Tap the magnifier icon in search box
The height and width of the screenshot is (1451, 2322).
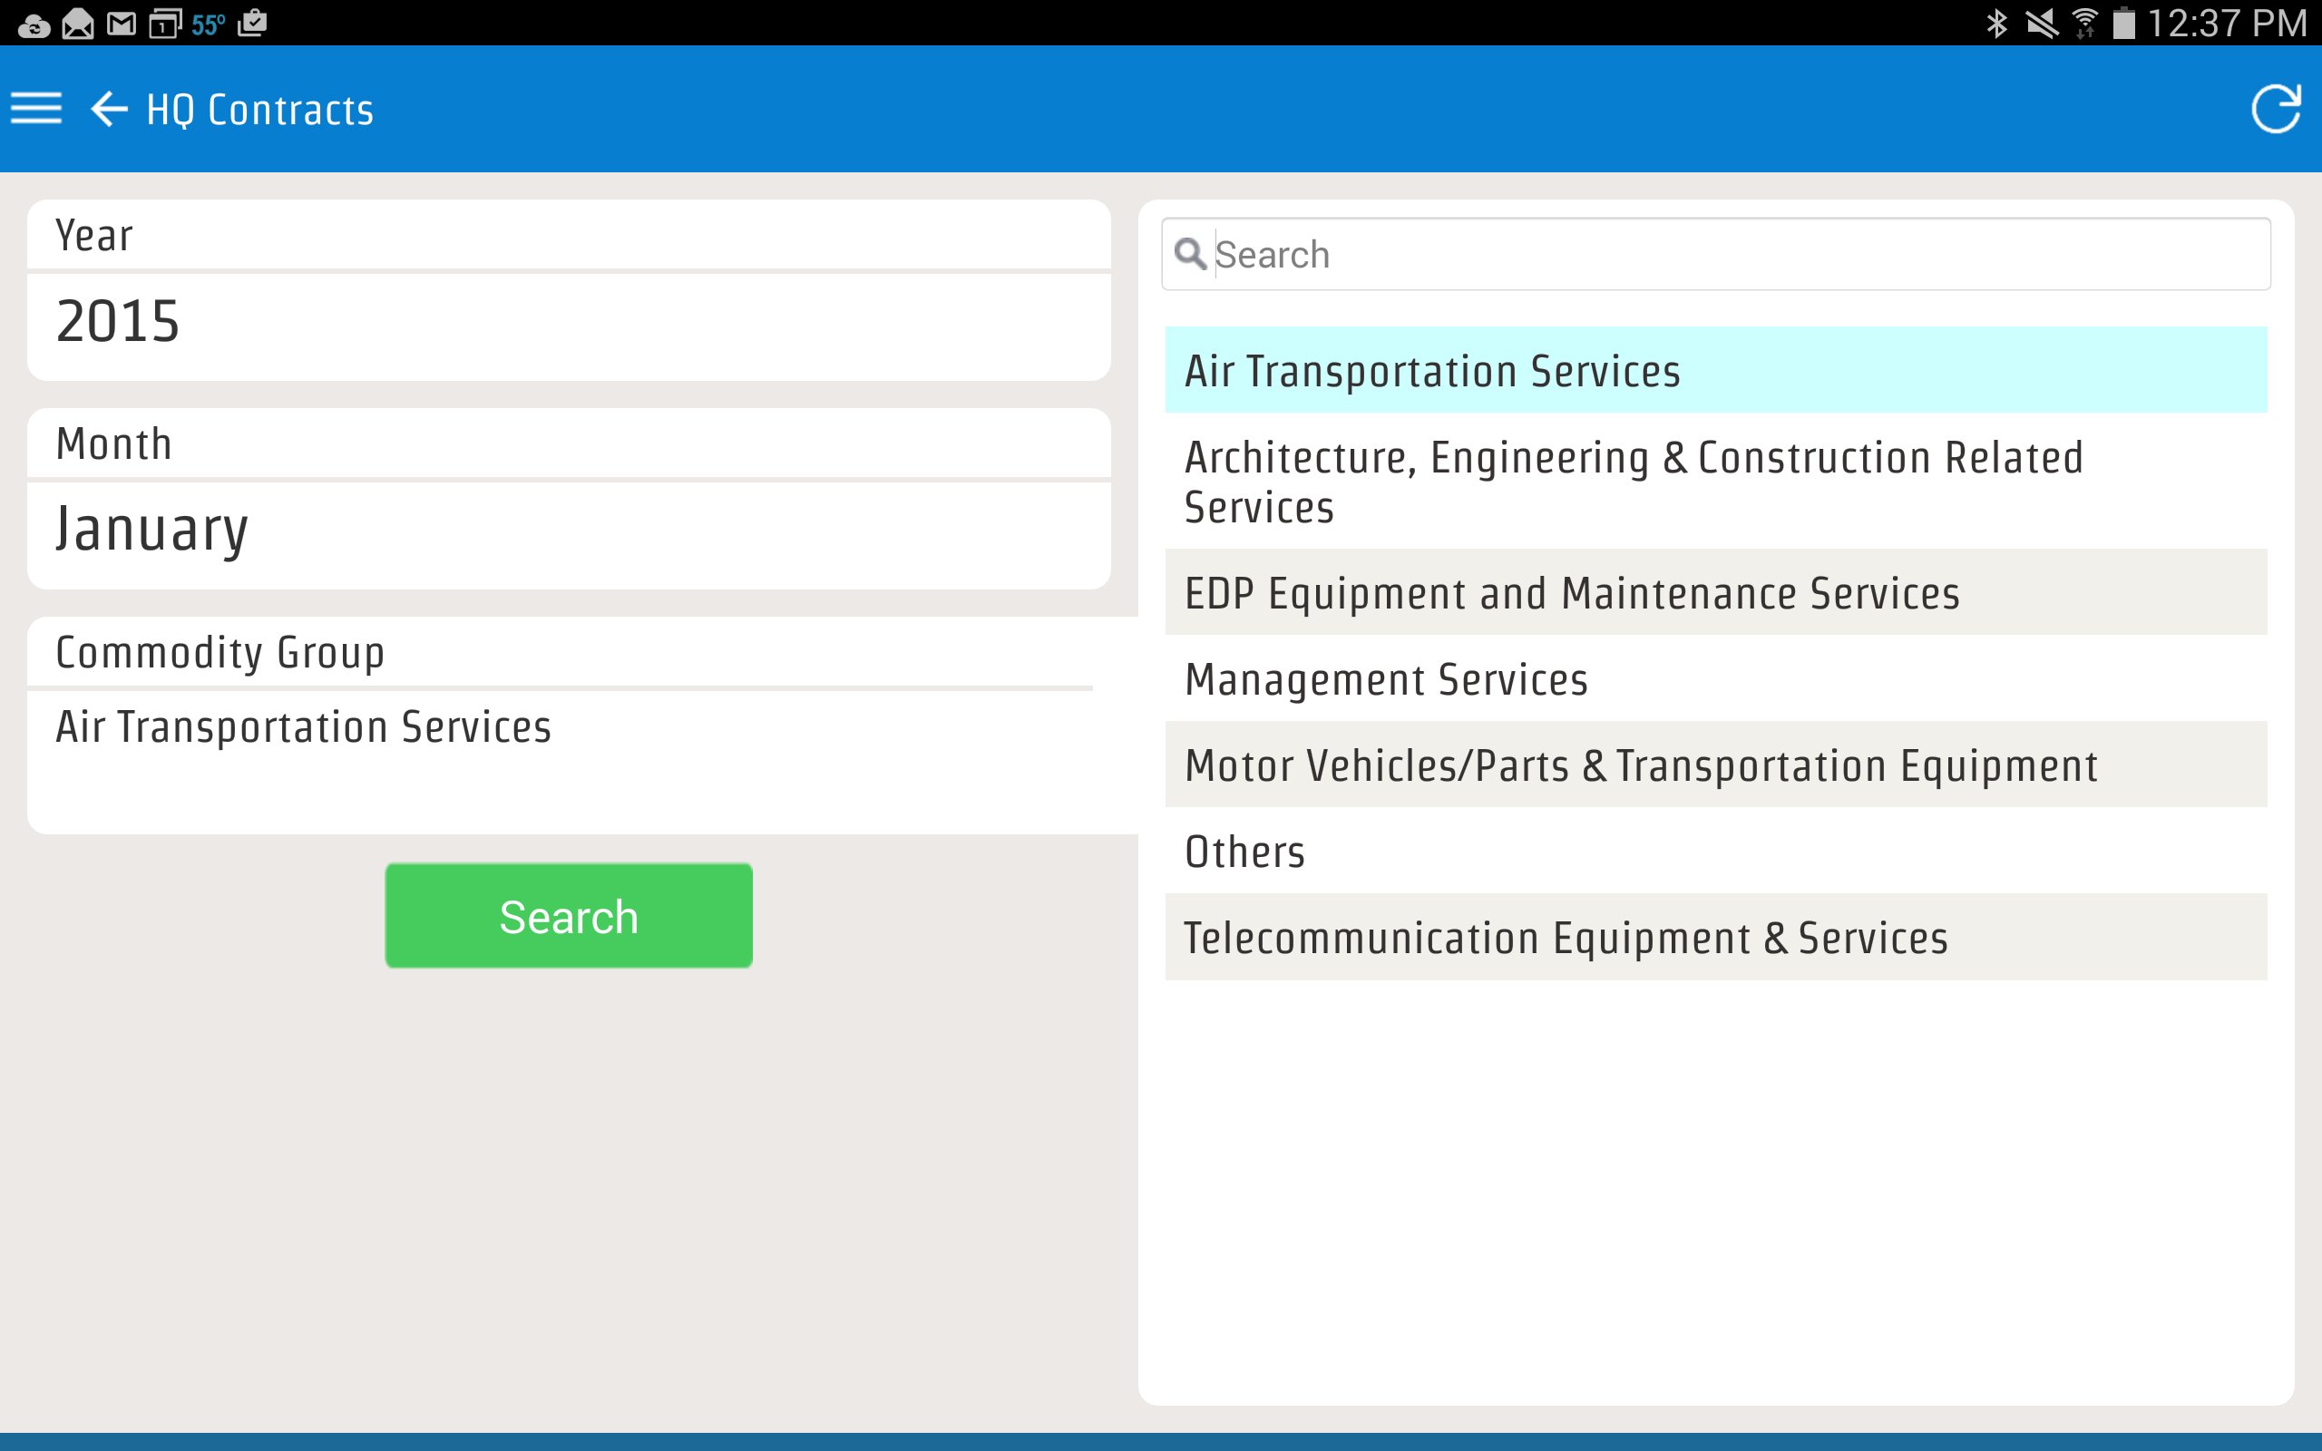[x=1190, y=254]
